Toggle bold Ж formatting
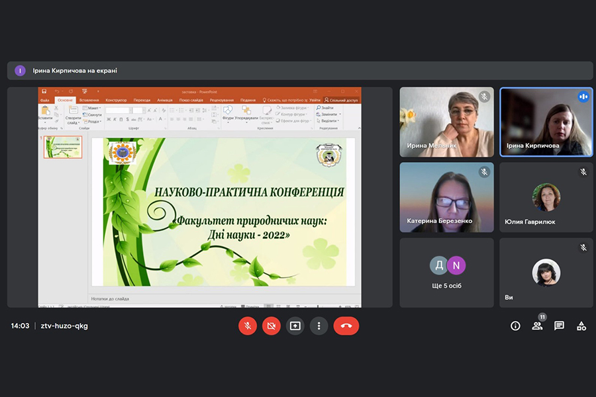This screenshot has height=397, width=596. (109, 119)
